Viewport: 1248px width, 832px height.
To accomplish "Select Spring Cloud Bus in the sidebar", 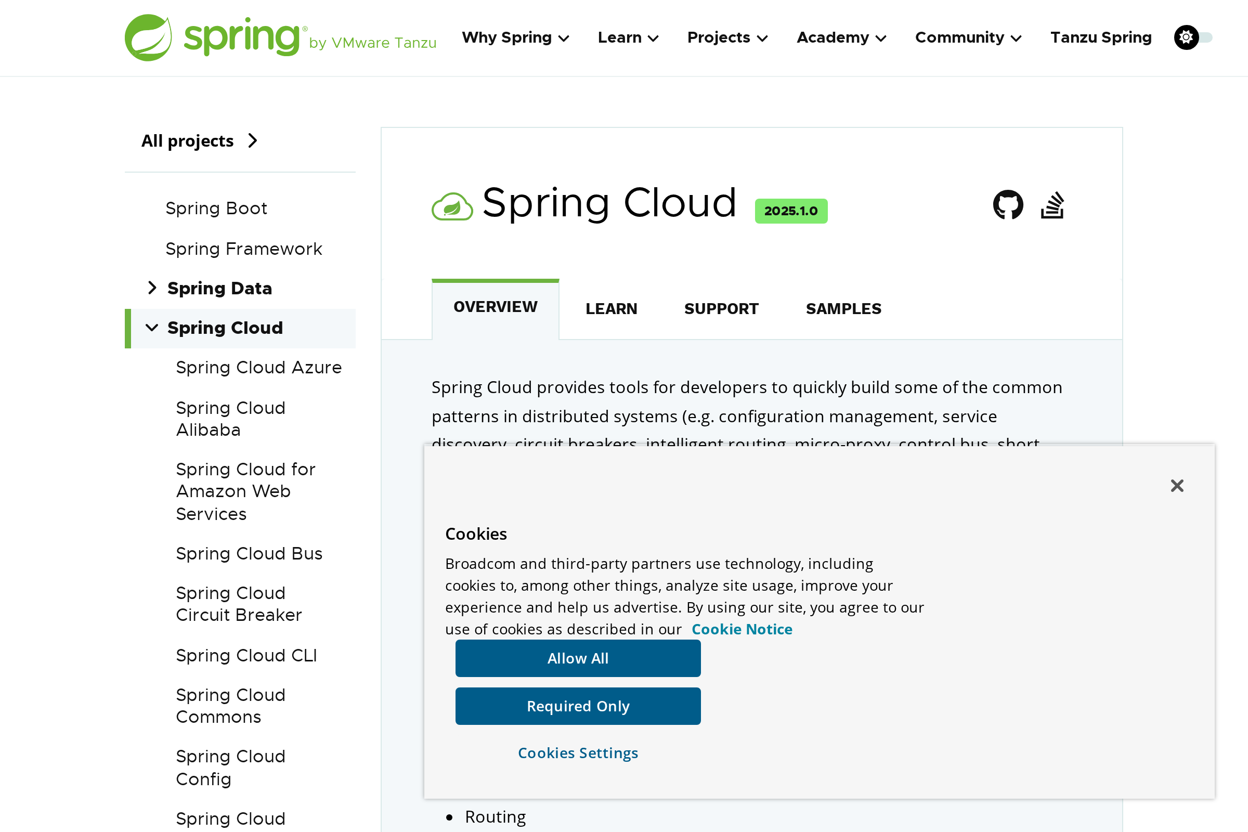I will tap(249, 553).
